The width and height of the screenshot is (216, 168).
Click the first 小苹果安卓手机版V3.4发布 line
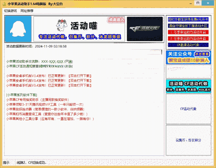49,76
